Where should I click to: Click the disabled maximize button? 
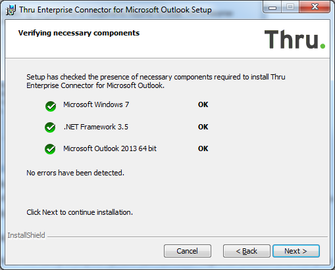pos(290,7)
